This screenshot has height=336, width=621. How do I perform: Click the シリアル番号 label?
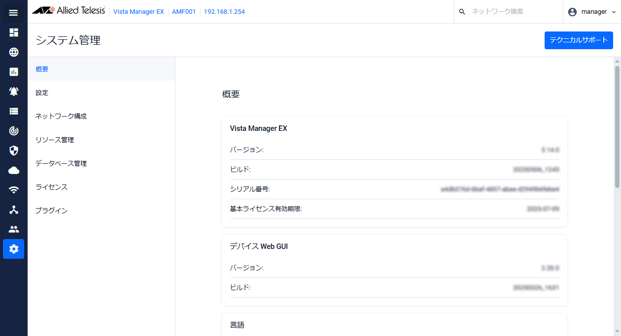point(250,189)
